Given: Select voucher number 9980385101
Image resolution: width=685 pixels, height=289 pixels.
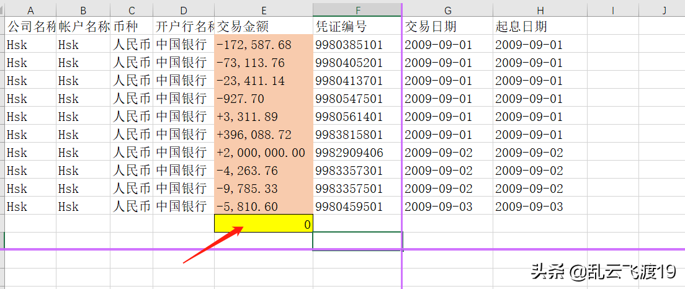Looking at the screenshot, I should pos(358,45).
